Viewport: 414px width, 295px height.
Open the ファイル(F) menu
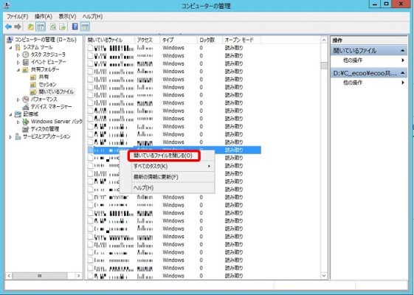(x=18, y=16)
